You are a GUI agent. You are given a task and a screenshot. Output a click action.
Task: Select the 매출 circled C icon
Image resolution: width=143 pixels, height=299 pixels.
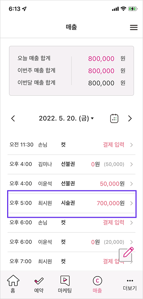point(97,280)
